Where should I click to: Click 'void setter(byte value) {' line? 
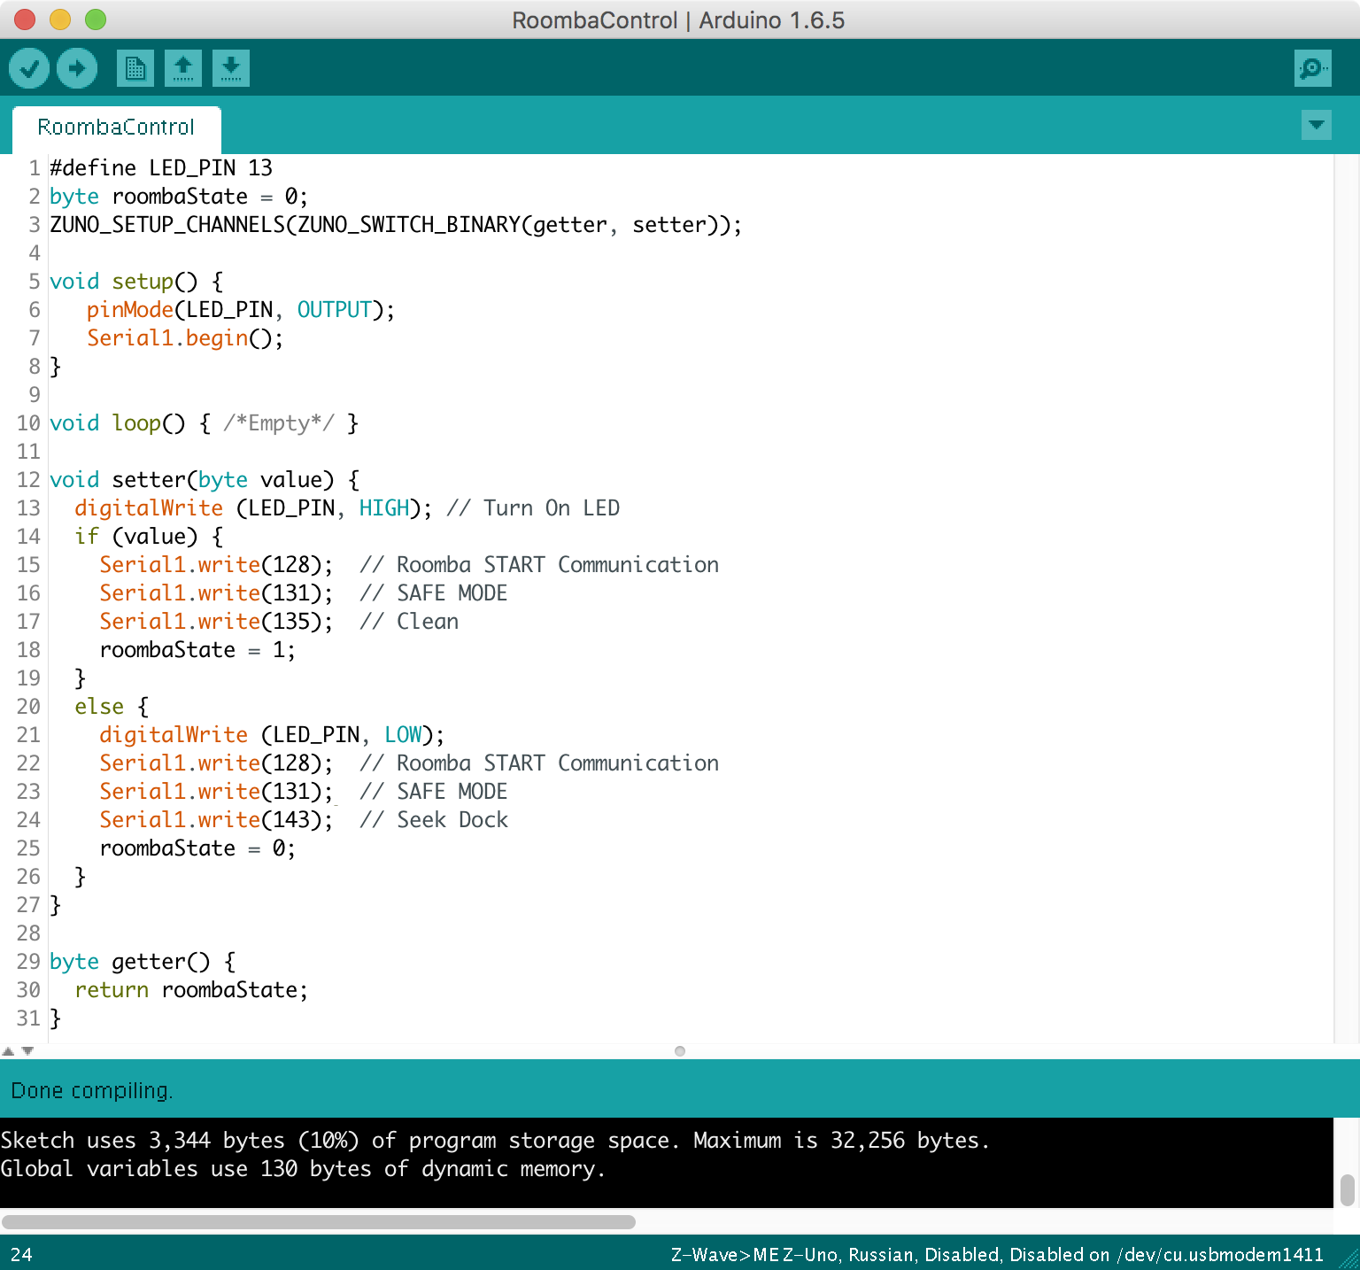205,480
